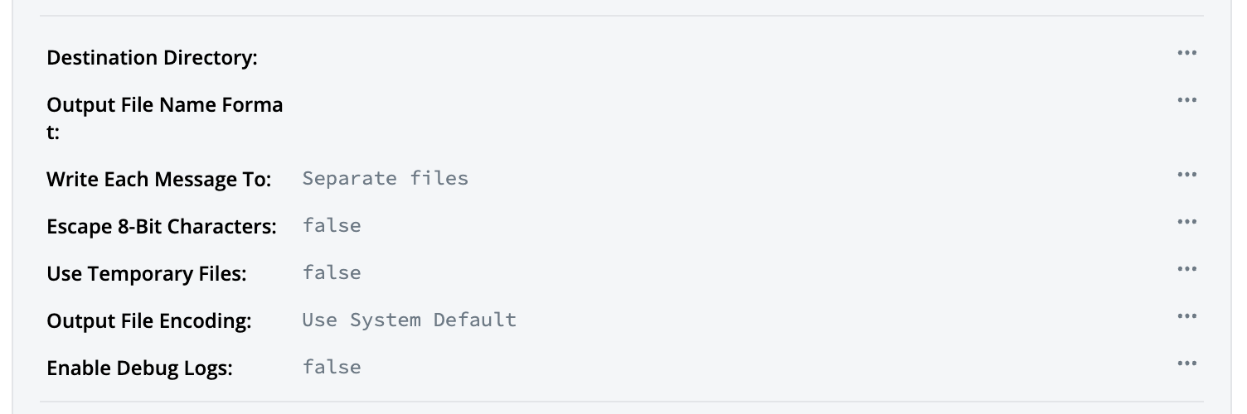Click the false value of Escape 8-Bit Characters
1247x414 pixels.
332,226
